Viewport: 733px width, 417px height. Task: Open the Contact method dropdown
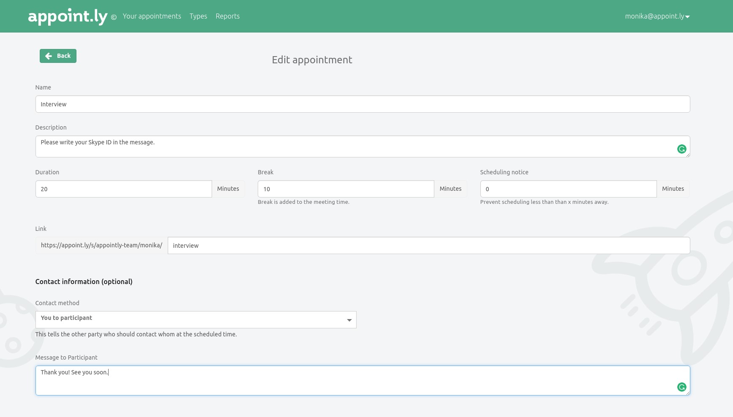click(x=196, y=320)
